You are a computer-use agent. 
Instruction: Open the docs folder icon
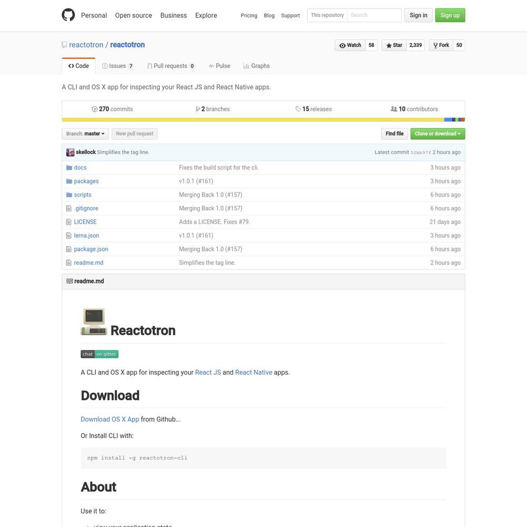(69, 168)
